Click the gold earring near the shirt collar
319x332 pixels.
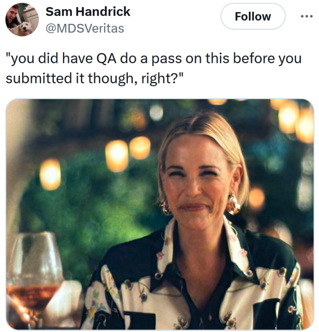234,203
